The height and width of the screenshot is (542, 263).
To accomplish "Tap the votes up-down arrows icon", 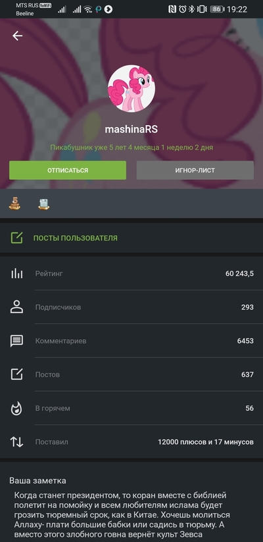I will (x=16, y=442).
